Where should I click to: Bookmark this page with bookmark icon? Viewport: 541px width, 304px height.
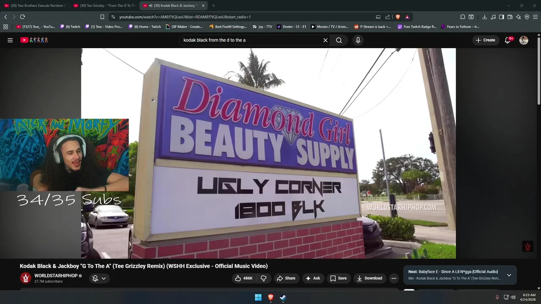(x=102, y=17)
